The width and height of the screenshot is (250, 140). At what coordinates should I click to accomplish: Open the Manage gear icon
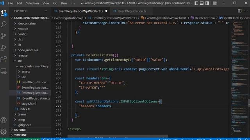pos(4,131)
